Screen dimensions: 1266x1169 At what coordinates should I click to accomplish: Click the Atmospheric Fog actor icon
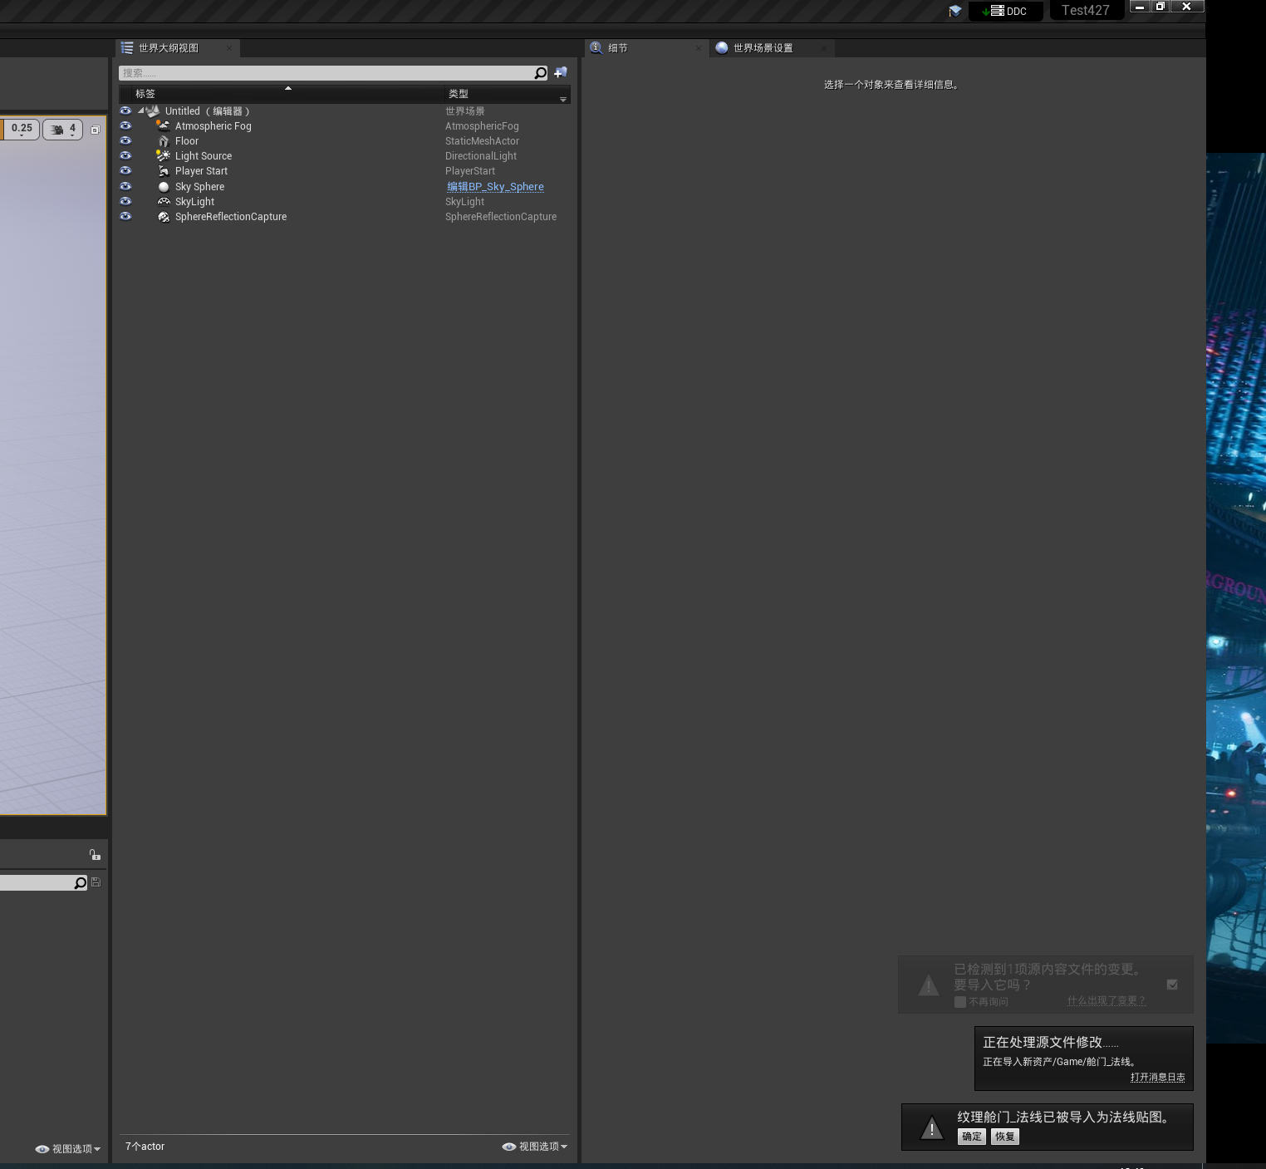(163, 125)
